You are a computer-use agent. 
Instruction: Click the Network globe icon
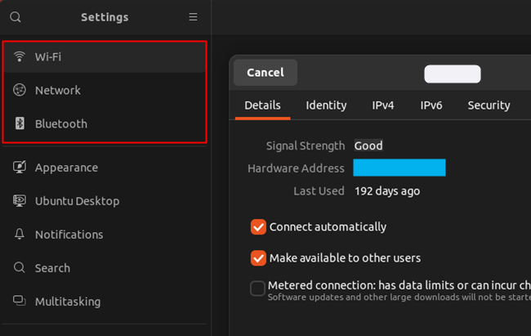coord(20,91)
